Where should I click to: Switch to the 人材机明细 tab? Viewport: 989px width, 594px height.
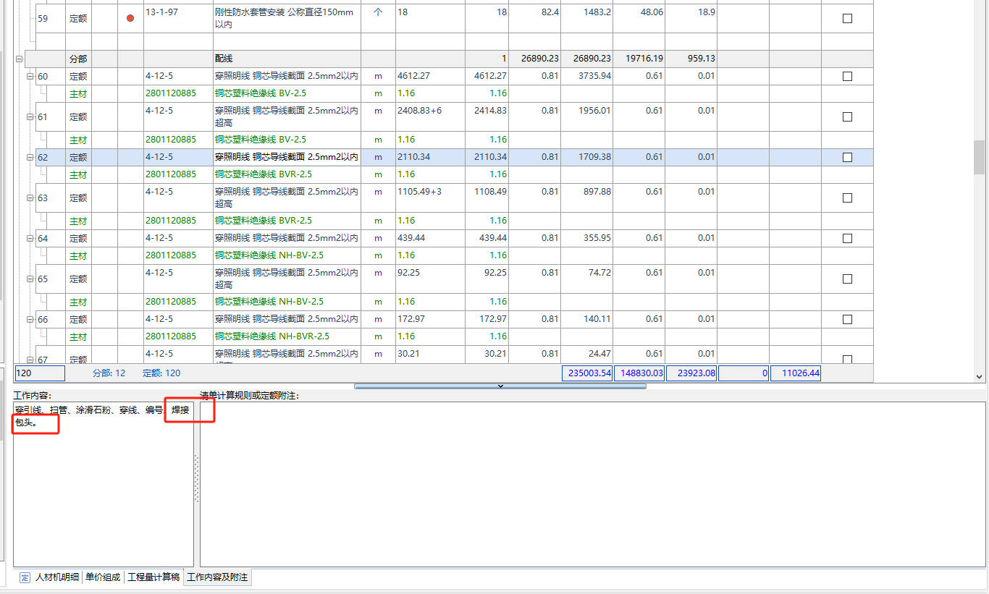(57, 577)
